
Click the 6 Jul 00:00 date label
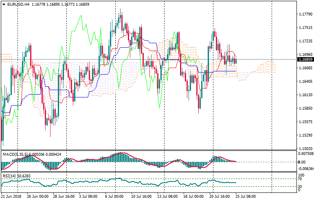[x=114, y=197]
